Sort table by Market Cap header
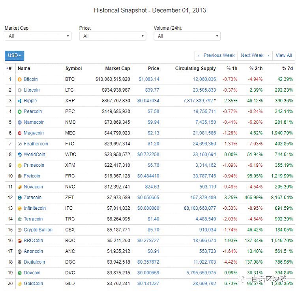The image size is (296, 292). click(118, 68)
